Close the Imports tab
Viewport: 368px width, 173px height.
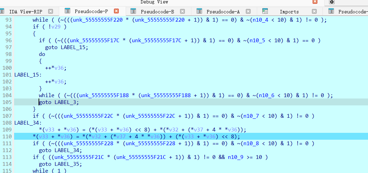point(314,11)
